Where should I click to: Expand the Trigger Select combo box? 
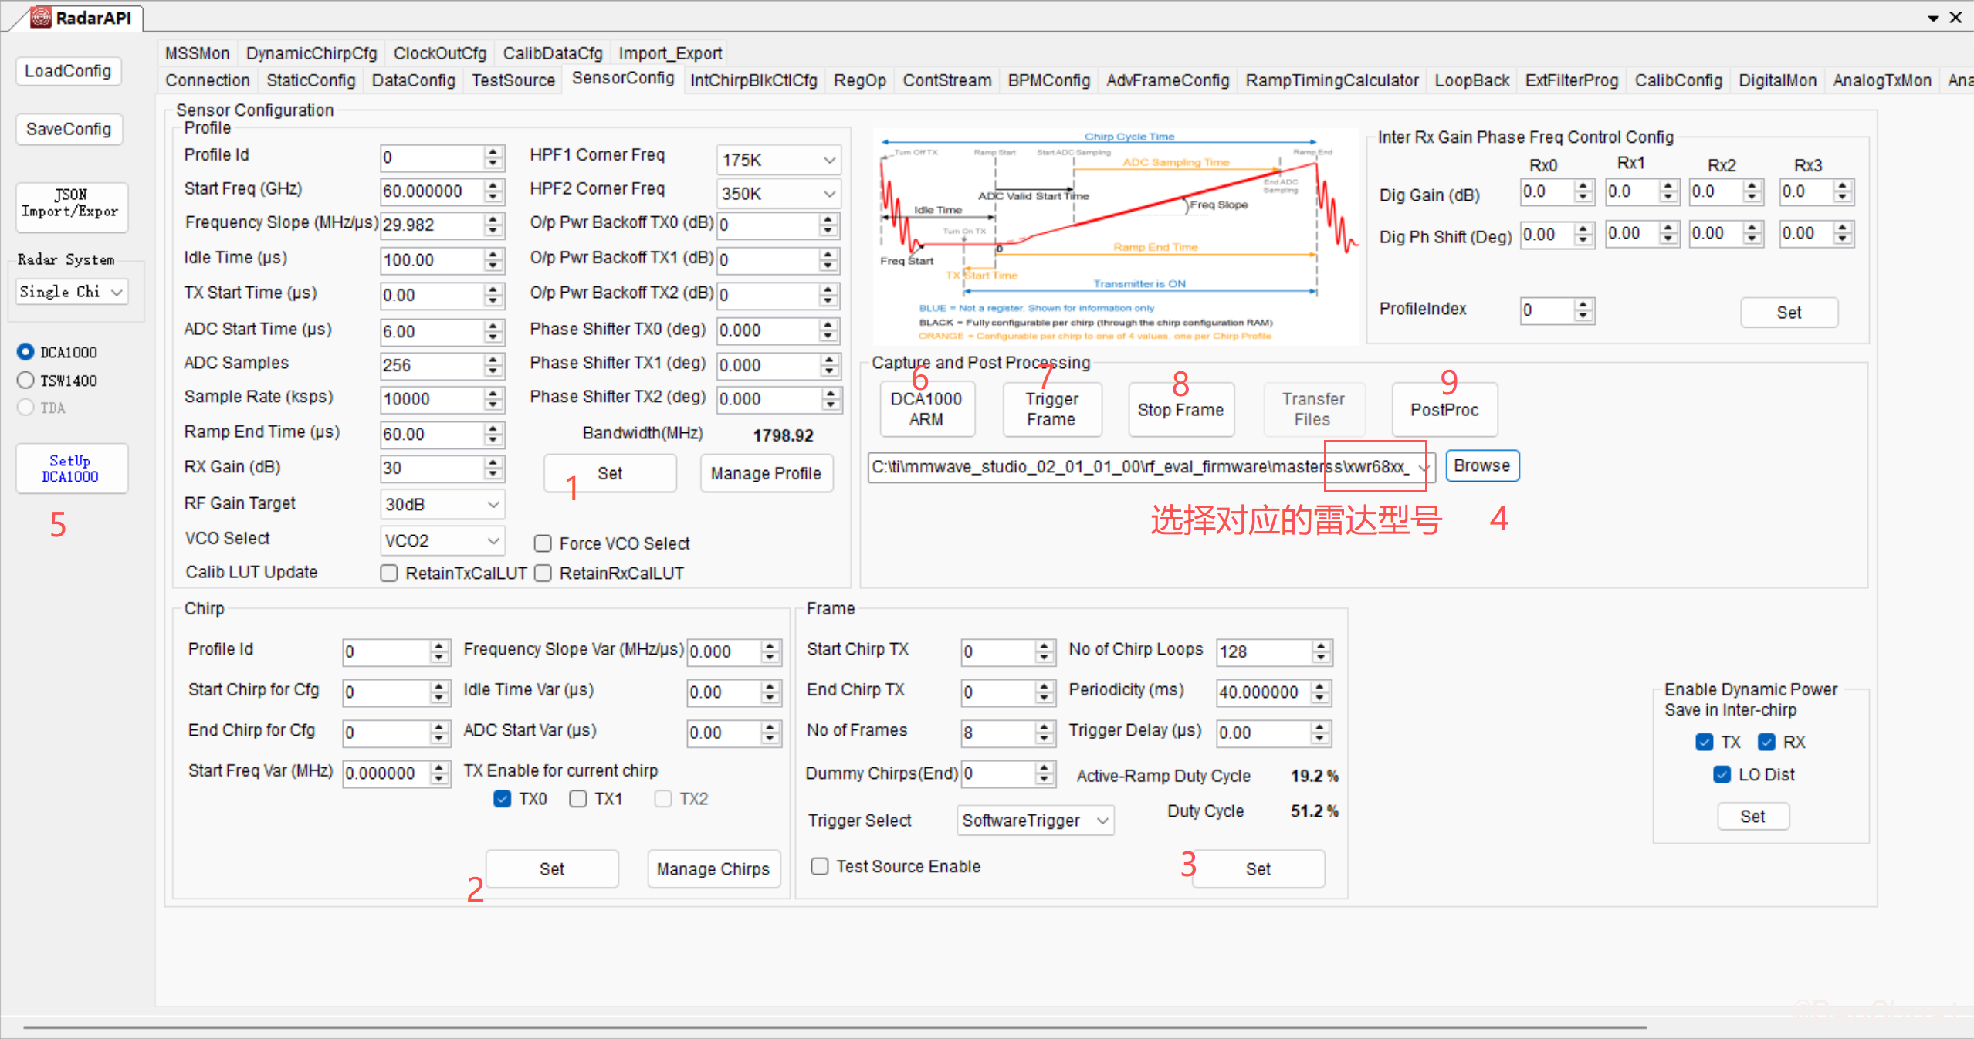tap(1102, 821)
